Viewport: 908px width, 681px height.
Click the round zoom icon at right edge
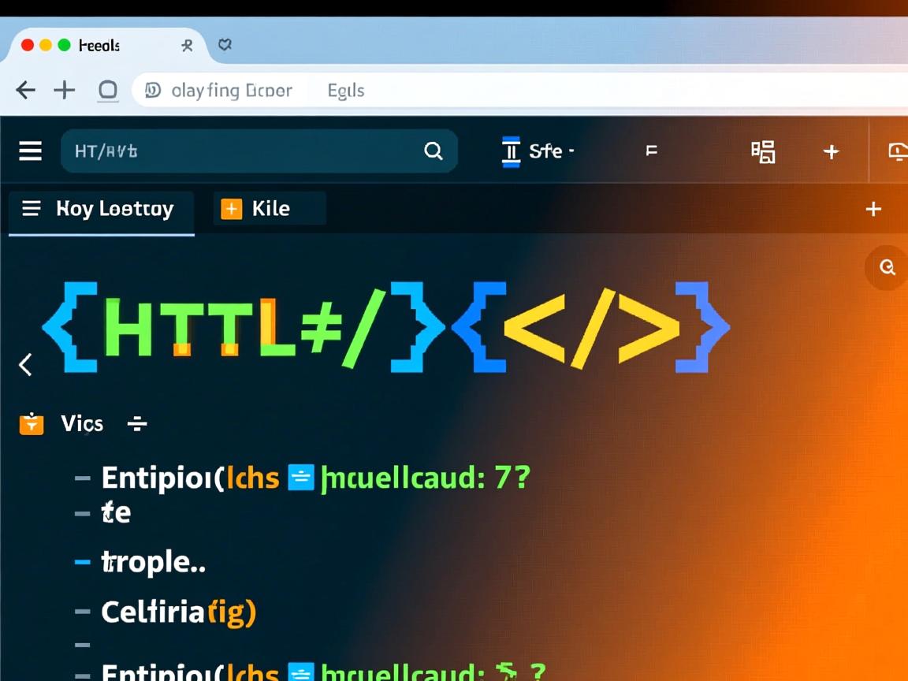pos(887,268)
